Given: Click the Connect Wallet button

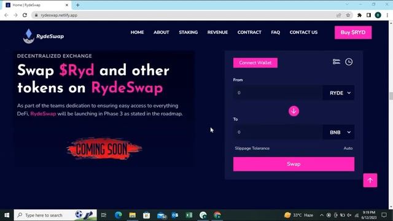Looking at the screenshot, I should pyautogui.click(x=255, y=63).
